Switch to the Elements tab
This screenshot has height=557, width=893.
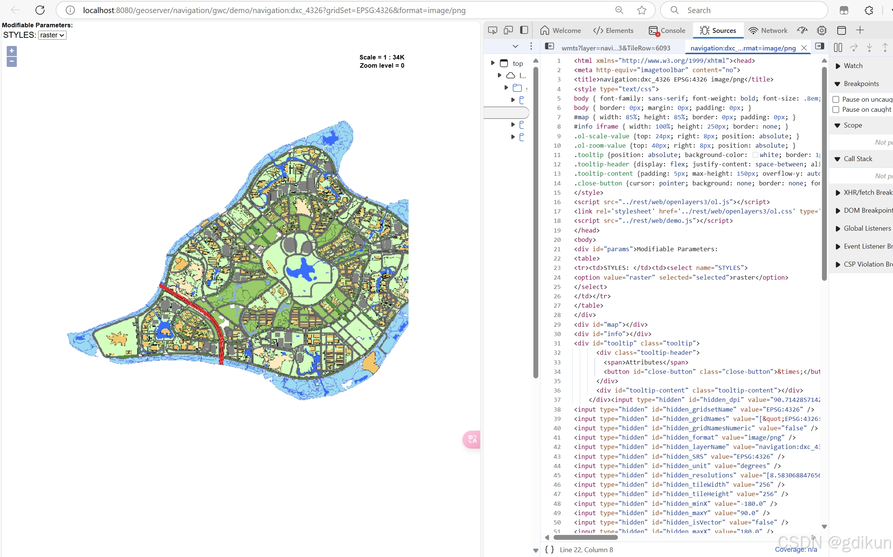pos(613,30)
